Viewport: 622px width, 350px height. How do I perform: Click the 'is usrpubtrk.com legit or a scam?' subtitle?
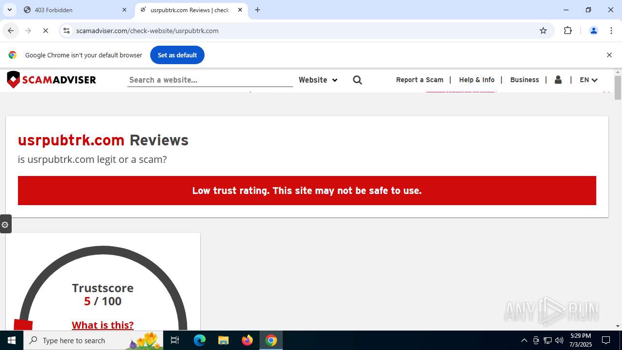pyautogui.click(x=92, y=159)
